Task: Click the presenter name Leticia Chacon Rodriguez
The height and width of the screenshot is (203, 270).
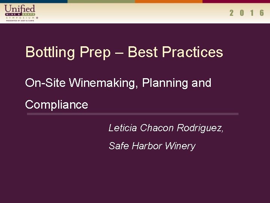Action: [166, 128]
